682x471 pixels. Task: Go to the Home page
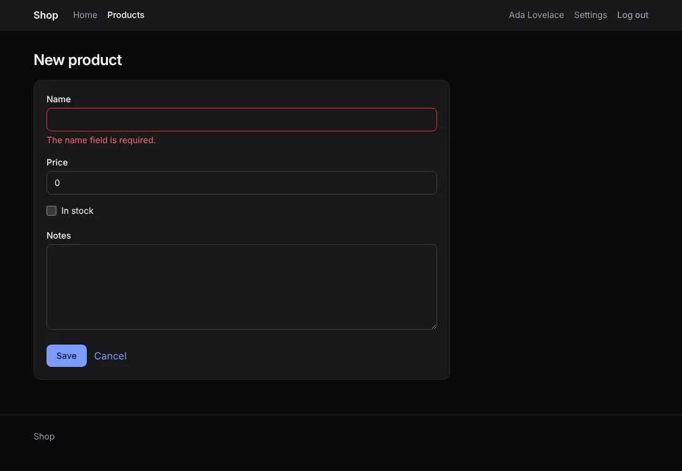[86, 15]
